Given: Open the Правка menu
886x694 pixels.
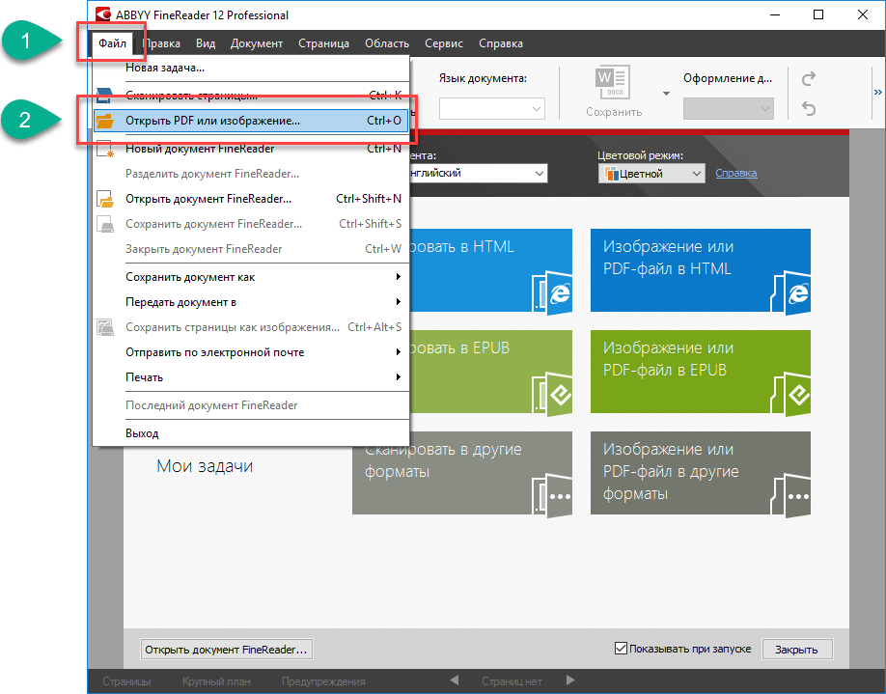Looking at the screenshot, I should tap(162, 43).
